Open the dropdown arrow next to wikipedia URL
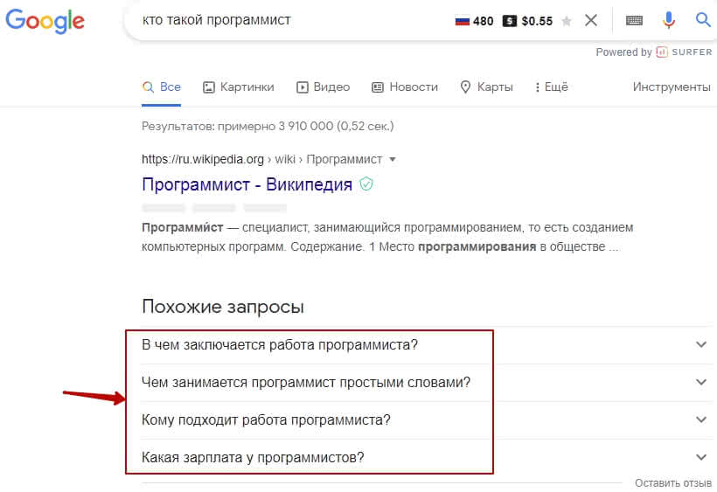Image resolution: width=717 pixels, height=492 pixels. 393,159
